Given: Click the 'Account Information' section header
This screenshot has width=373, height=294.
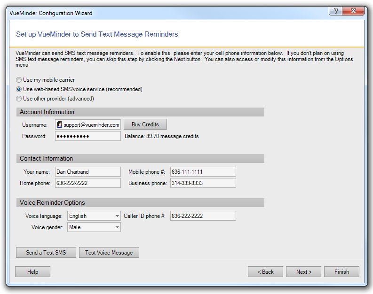Looking at the screenshot, I should 140,112.
